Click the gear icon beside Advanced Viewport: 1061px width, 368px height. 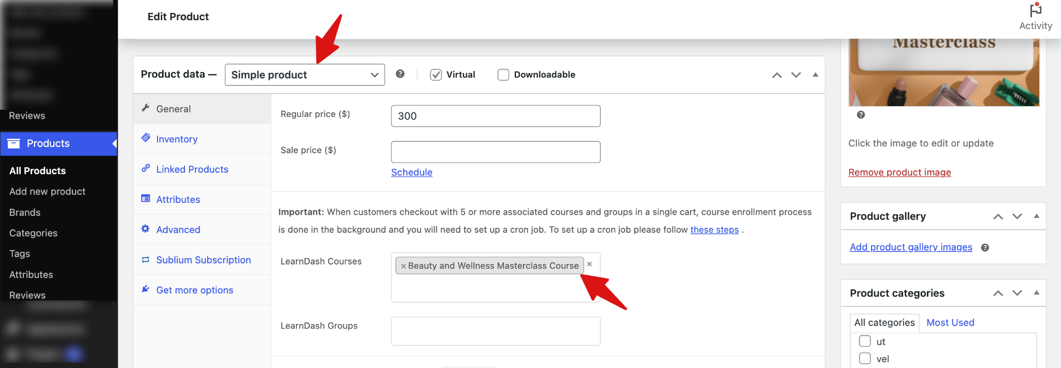click(146, 228)
